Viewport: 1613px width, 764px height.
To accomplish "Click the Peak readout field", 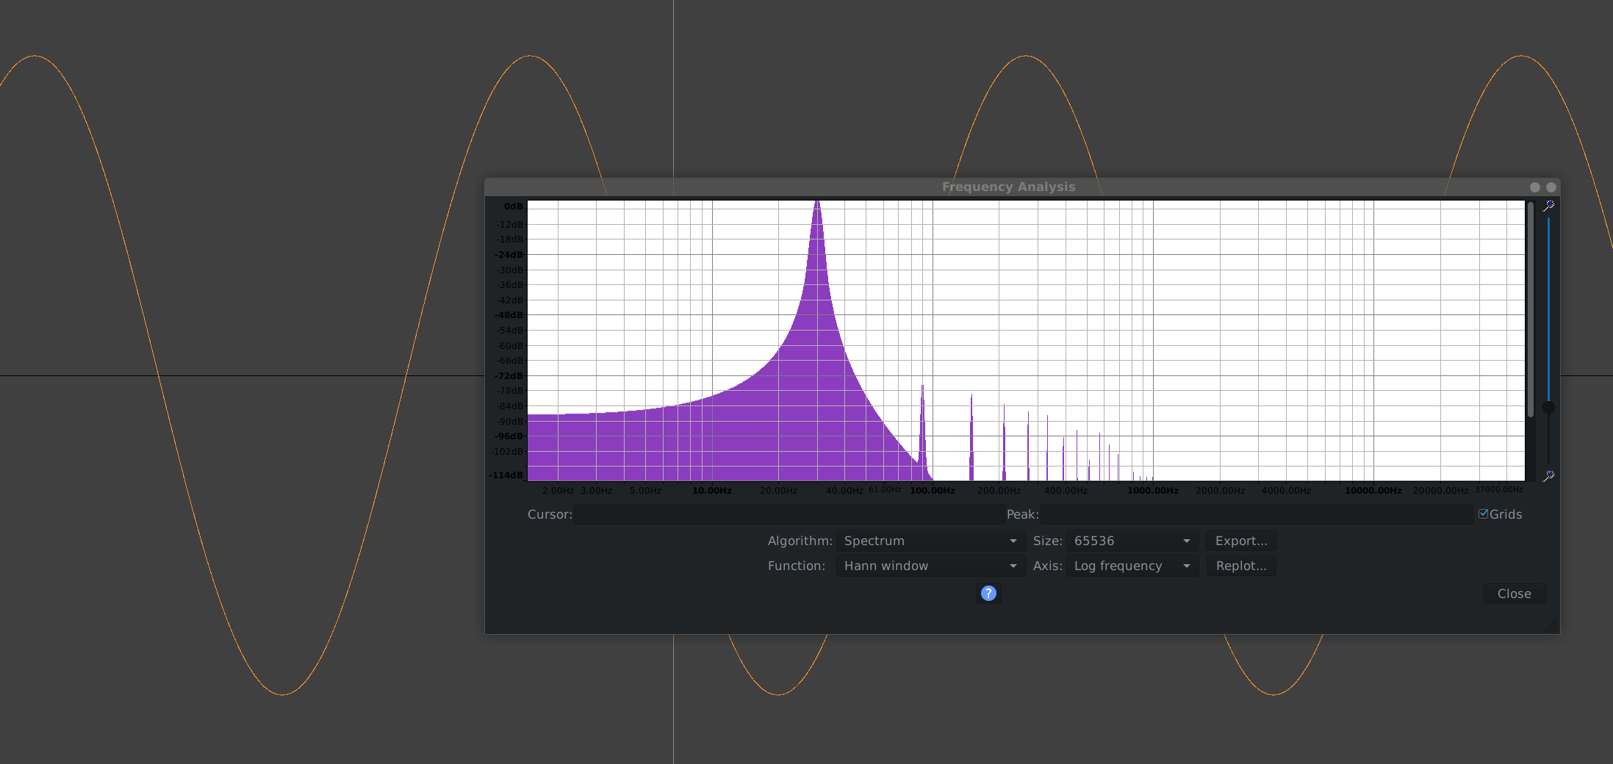I will pos(1257,514).
